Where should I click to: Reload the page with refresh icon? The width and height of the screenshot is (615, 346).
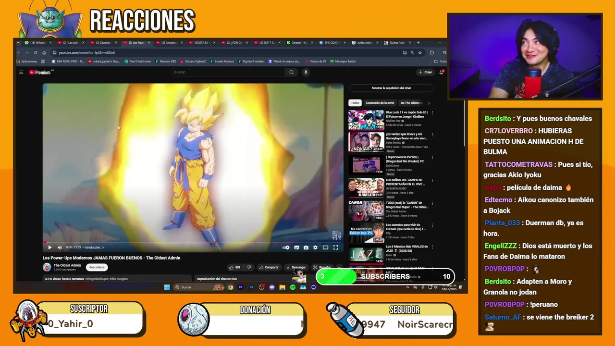36,52
